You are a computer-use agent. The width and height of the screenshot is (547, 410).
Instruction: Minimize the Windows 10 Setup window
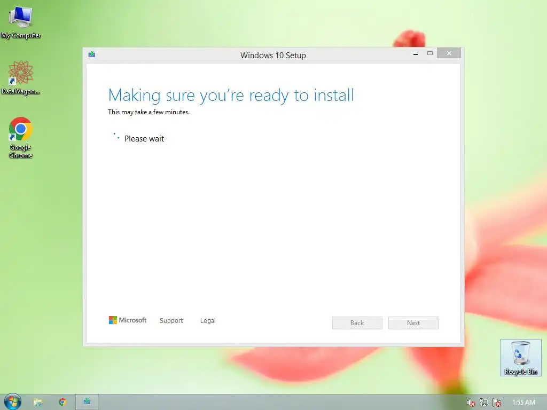(x=416, y=54)
